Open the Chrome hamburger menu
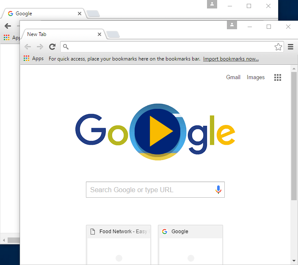The height and width of the screenshot is (265, 298). (x=290, y=47)
